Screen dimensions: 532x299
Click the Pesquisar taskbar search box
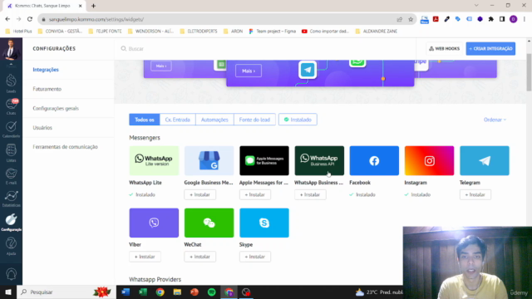pos(66,292)
